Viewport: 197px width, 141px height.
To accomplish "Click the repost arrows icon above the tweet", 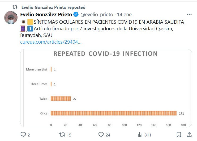I will [15, 7].
